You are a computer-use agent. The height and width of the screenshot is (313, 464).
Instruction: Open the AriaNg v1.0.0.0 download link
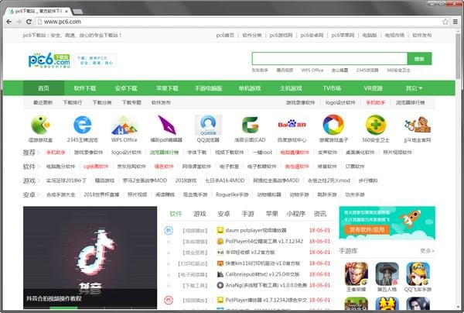[266, 285]
